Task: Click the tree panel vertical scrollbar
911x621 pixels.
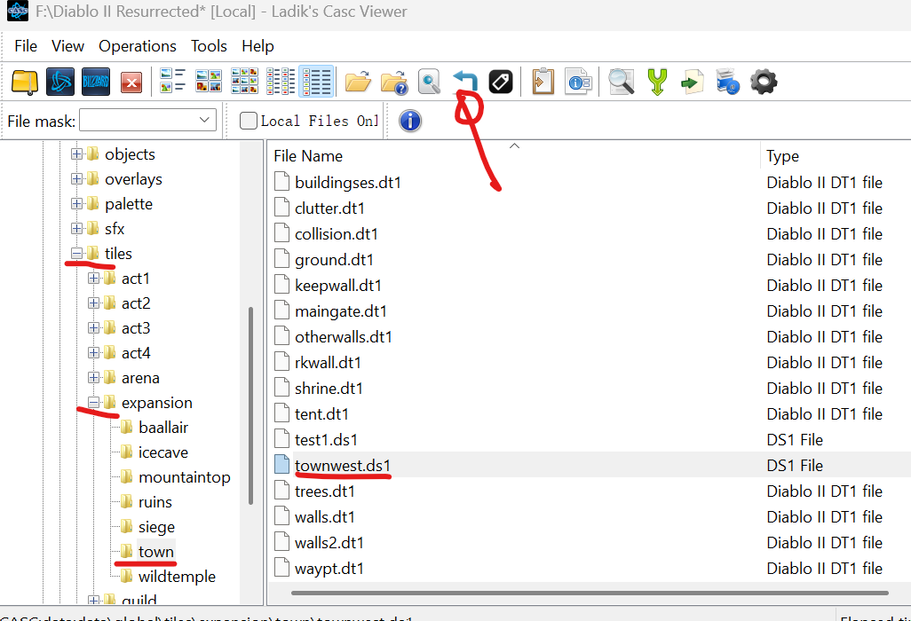Action: [x=251, y=405]
